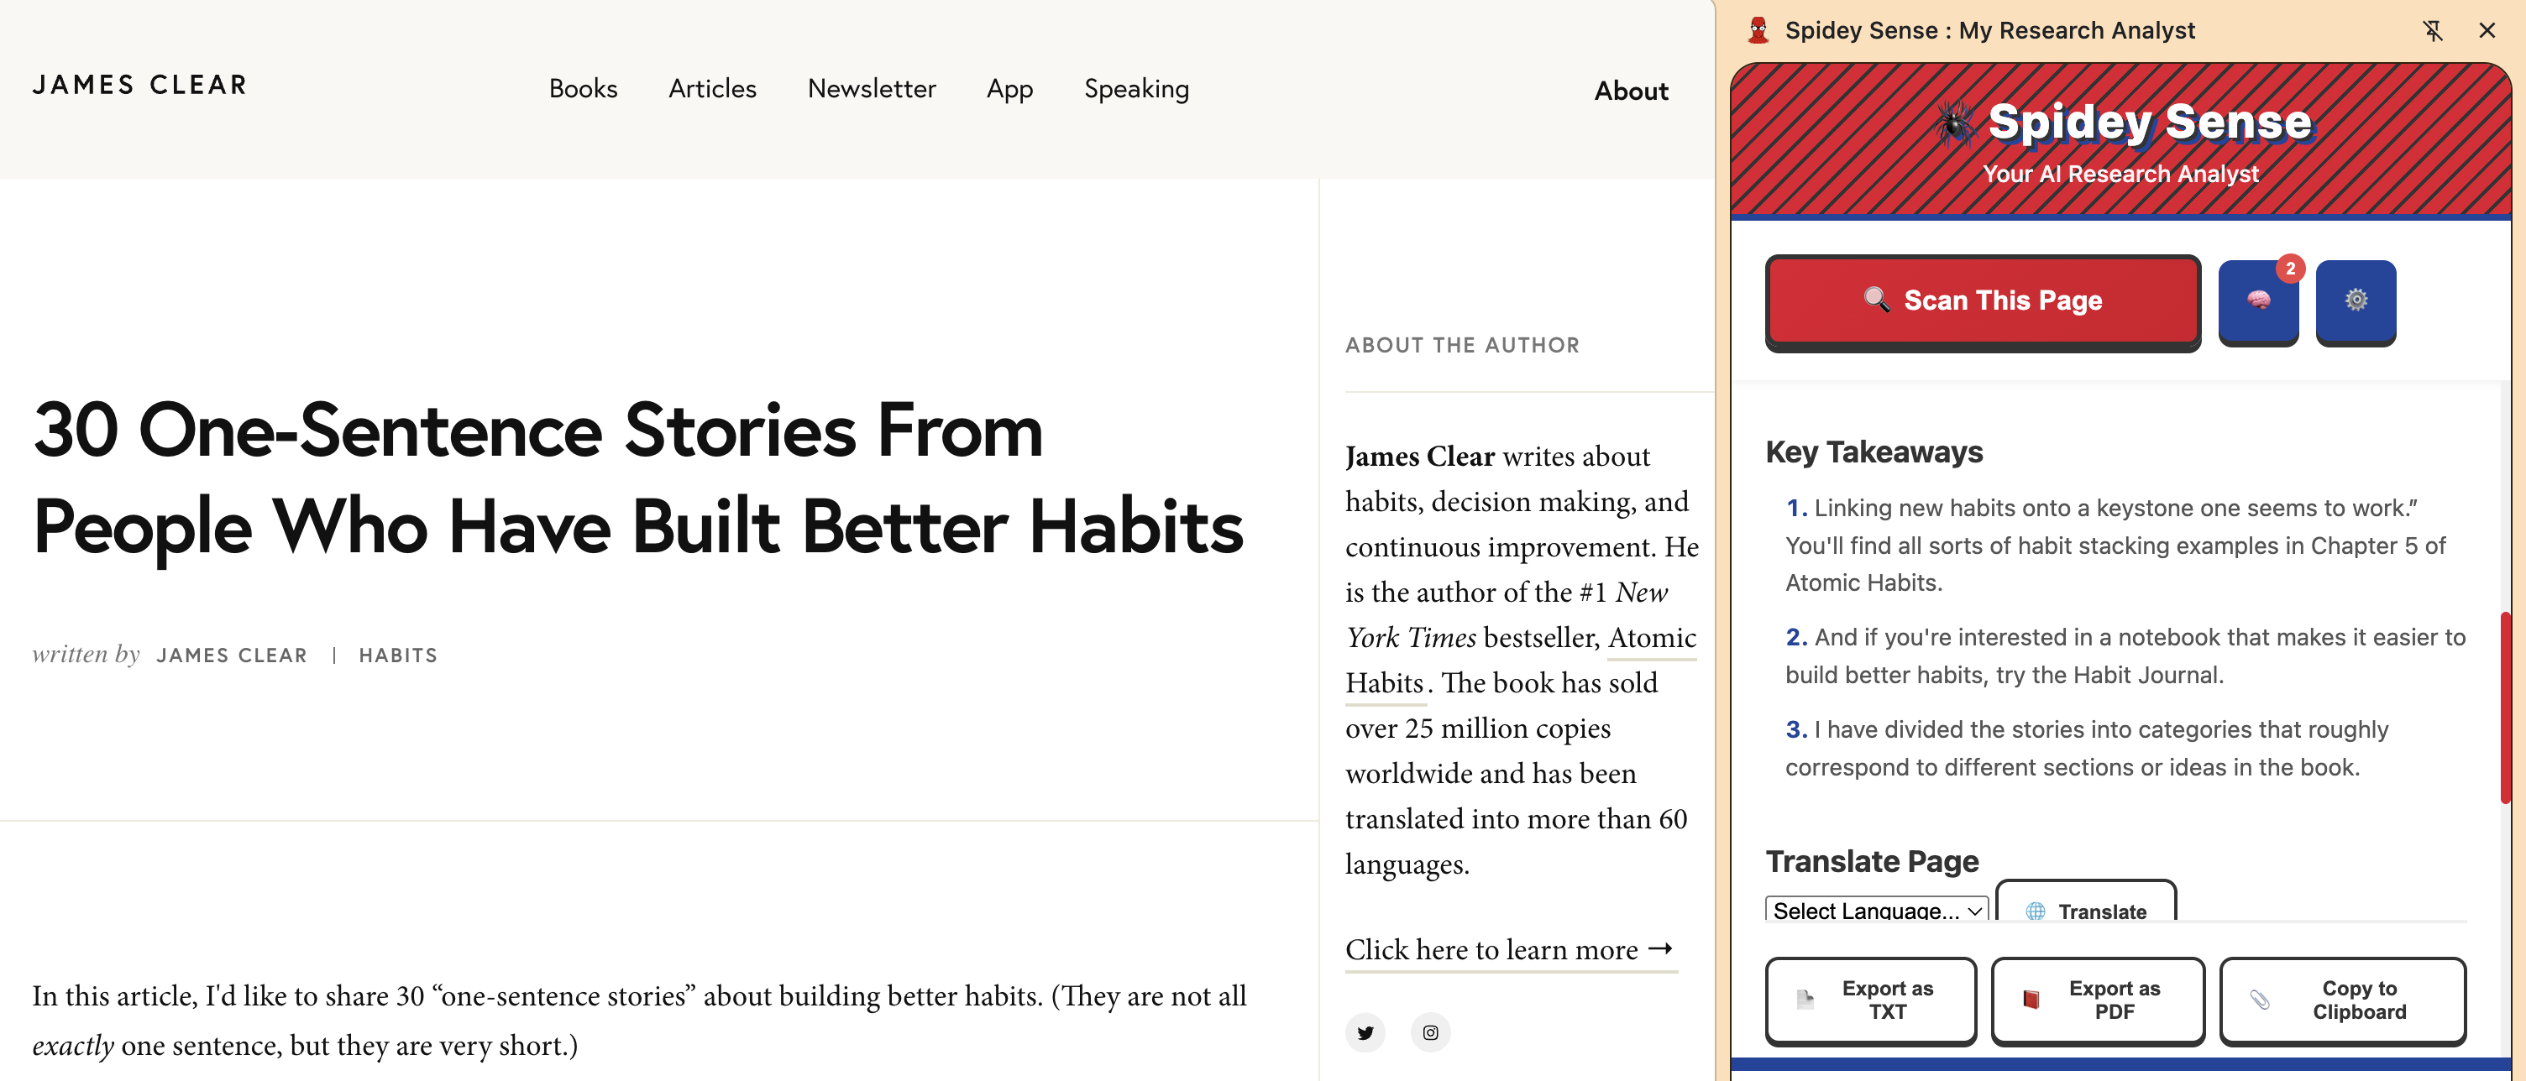Copy results to clipboard
Viewport: 2526px width, 1081px height.
(x=2343, y=1000)
